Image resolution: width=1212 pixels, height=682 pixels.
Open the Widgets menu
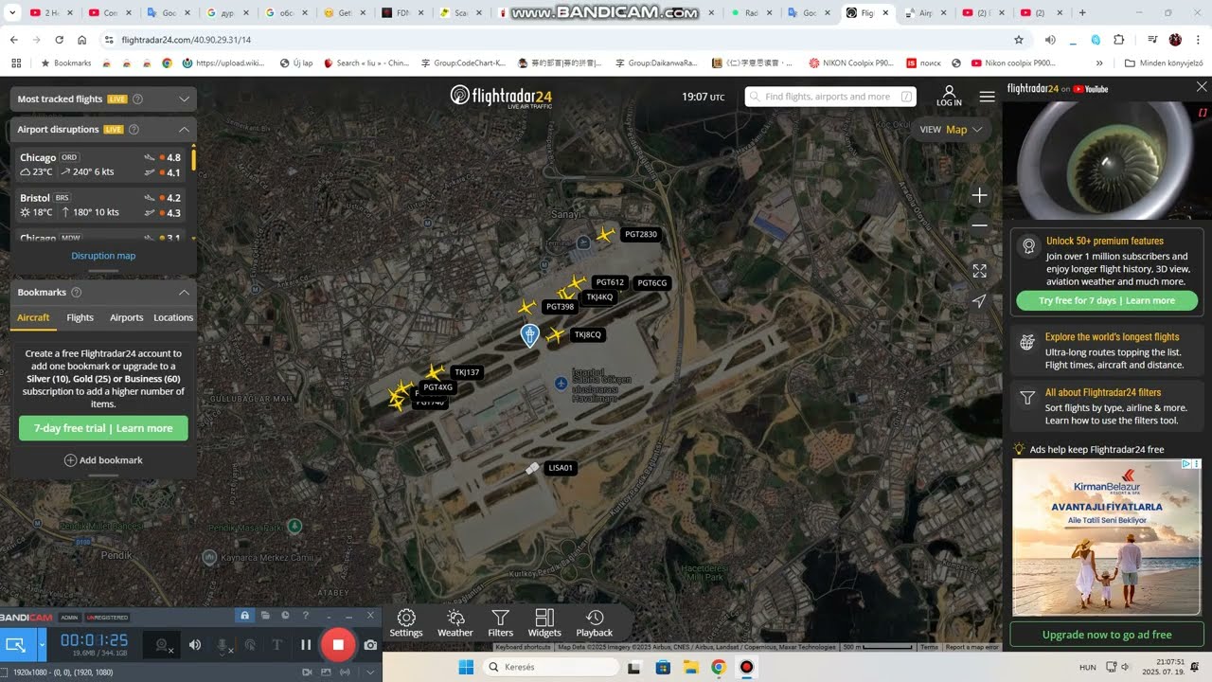click(x=544, y=622)
